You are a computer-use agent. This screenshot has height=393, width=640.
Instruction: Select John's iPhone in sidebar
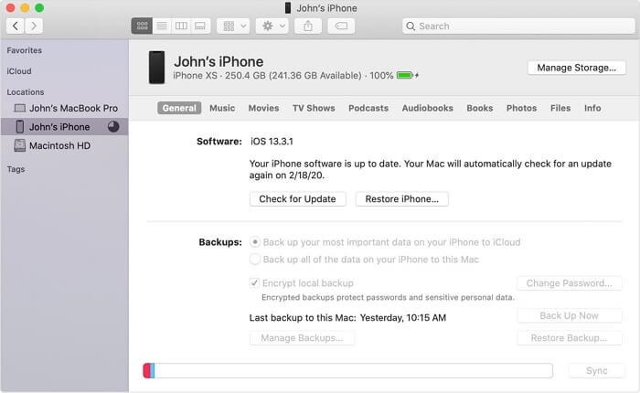[65, 127]
